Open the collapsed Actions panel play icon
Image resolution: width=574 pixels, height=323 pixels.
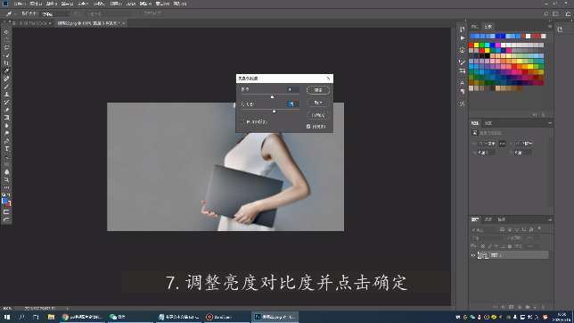click(x=462, y=38)
